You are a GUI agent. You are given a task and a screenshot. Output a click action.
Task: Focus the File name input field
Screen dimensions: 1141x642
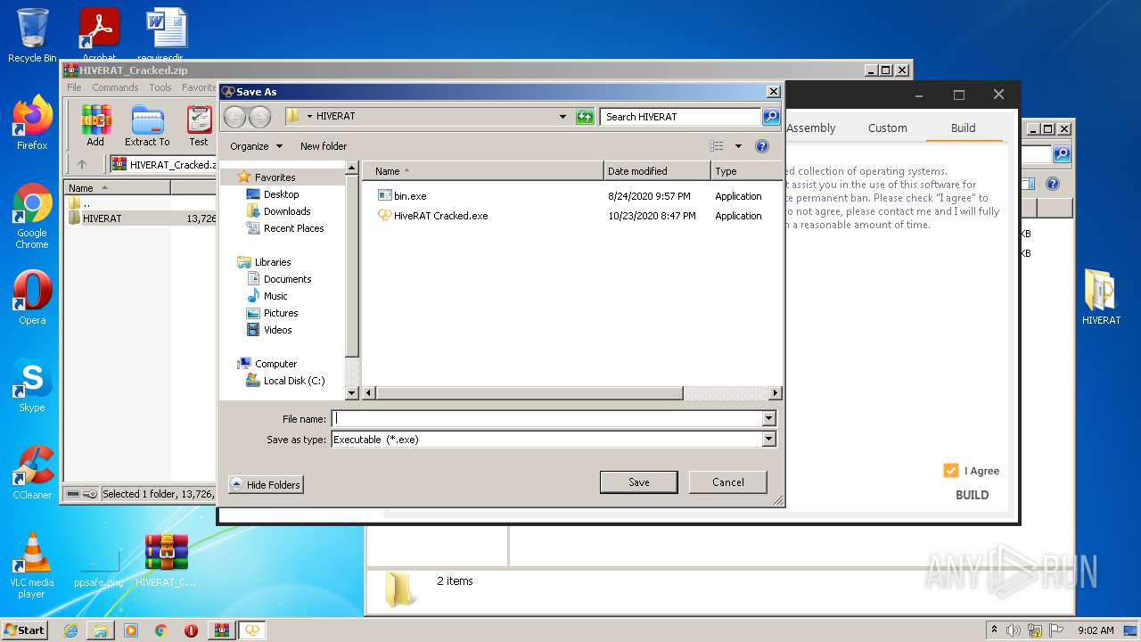point(547,418)
